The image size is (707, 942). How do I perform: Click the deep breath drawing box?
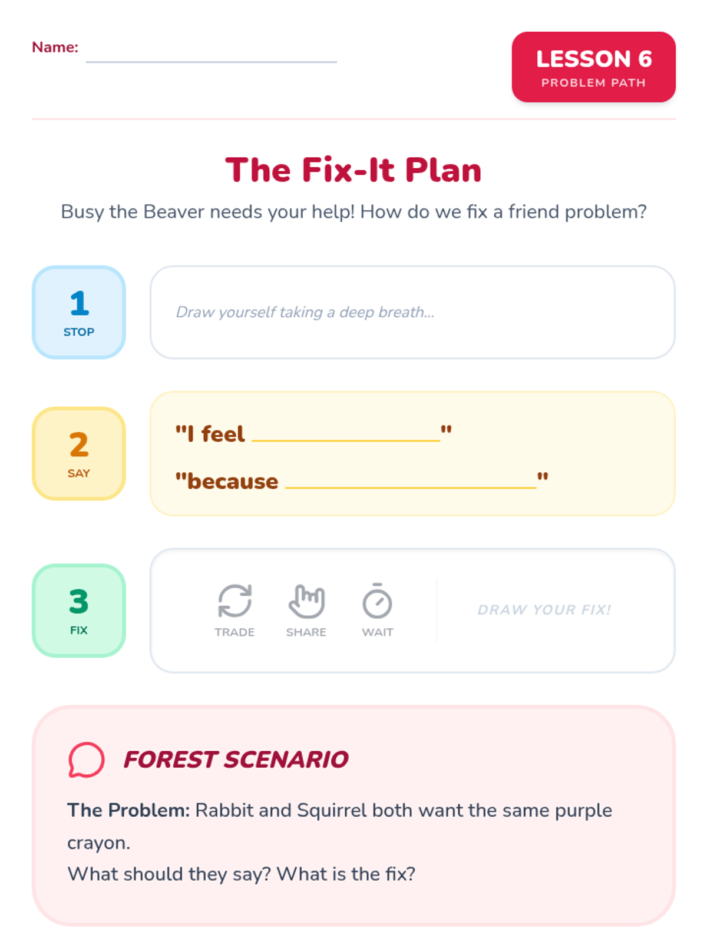[x=412, y=312]
